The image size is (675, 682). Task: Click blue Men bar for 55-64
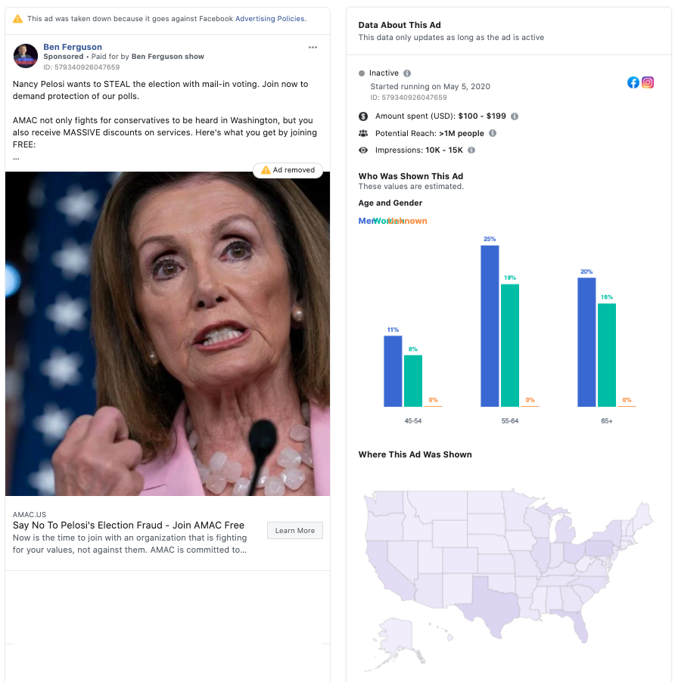(x=490, y=325)
